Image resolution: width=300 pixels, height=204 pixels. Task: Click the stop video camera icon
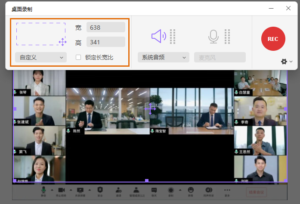61,190
